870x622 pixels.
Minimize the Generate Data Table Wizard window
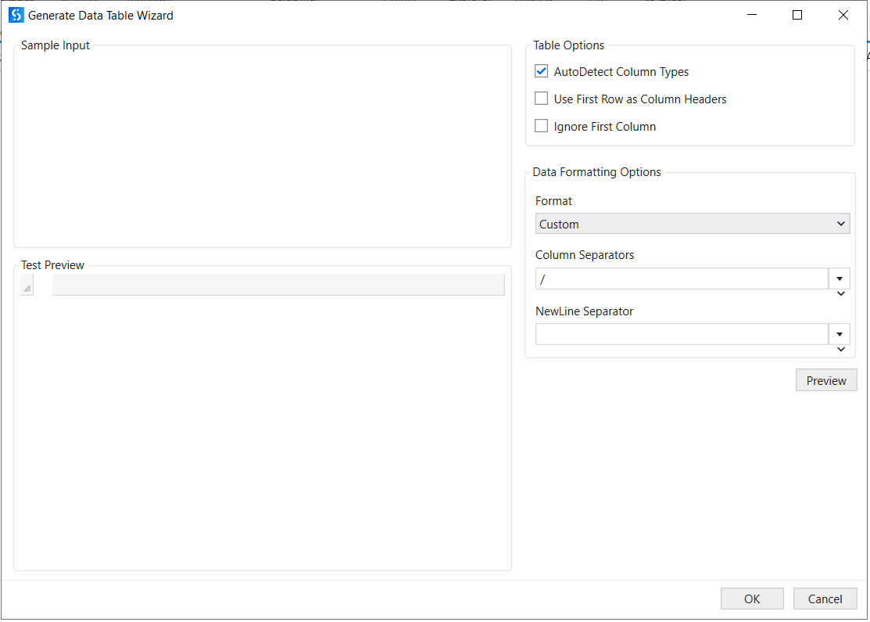752,15
